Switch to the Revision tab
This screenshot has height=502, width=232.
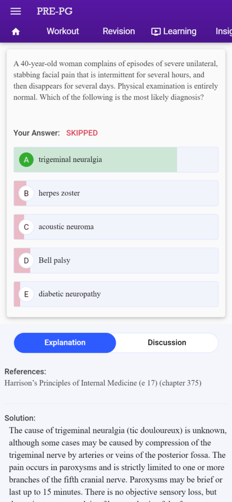[119, 31]
